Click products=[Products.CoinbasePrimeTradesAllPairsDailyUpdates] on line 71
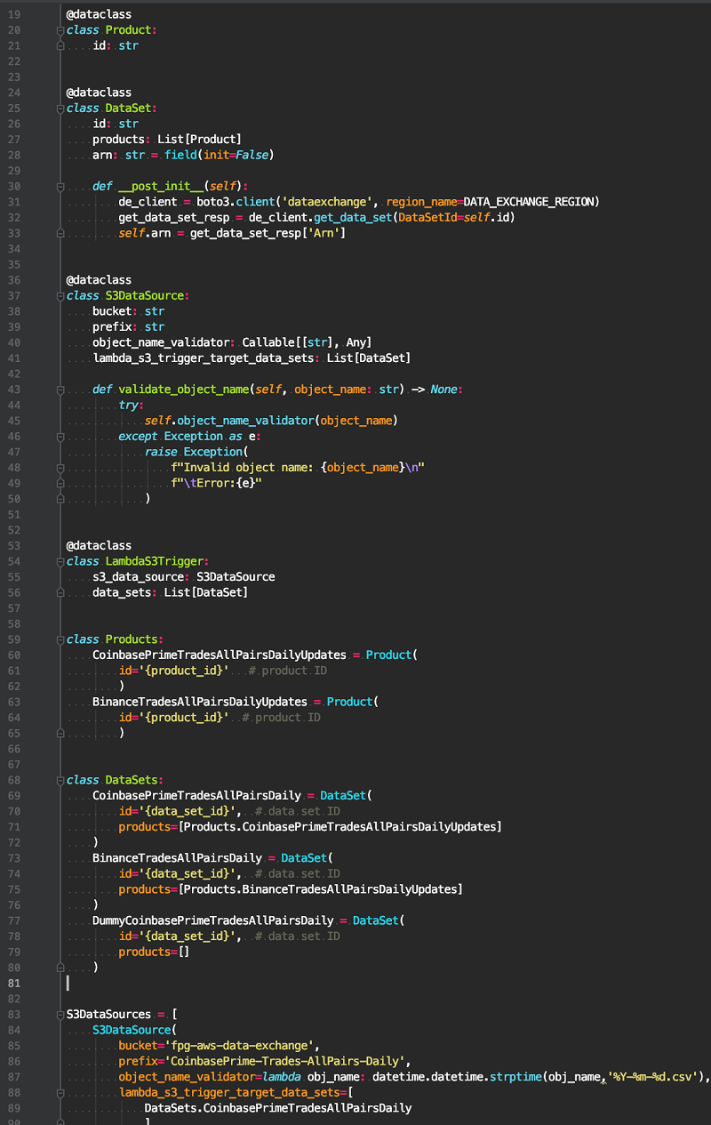Screen dimensions: 711x1125 [x=310, y=827]
